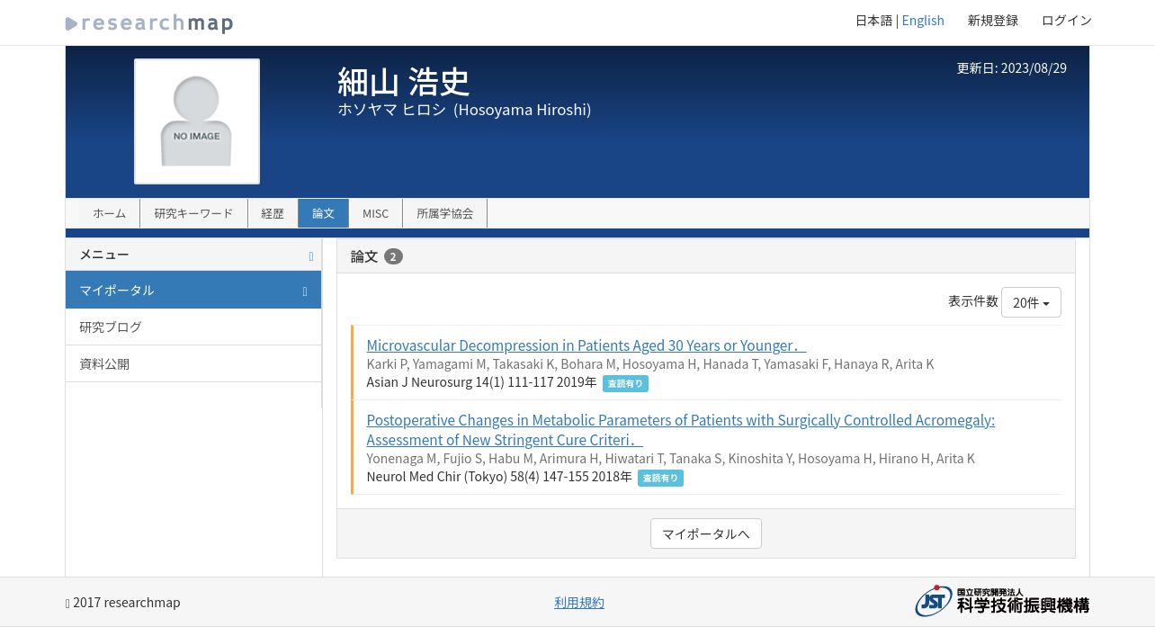Viewport: 1155px width, 627px height.
Task: Open 新規登録 registration page
Action: click(993, 21)
